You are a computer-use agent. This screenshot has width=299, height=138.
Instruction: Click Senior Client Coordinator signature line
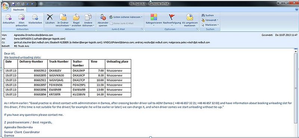click(x=22, y=132)
